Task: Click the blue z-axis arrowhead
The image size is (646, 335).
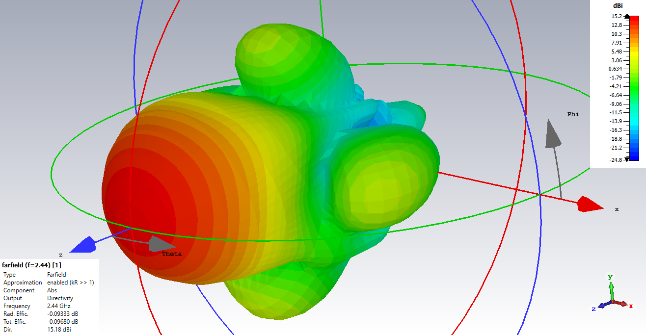Action: [84, 245]
